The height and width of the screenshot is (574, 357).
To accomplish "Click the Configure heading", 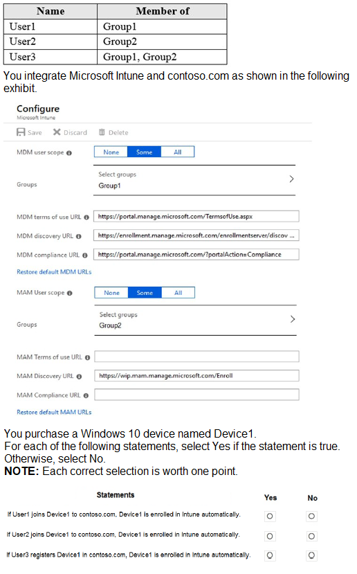I will click(x=38, y=109).
